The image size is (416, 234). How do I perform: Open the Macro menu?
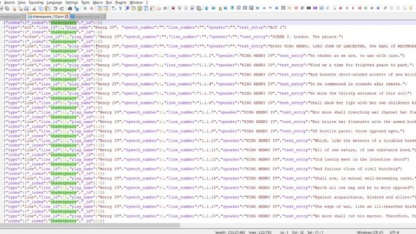tap(97, 3)
